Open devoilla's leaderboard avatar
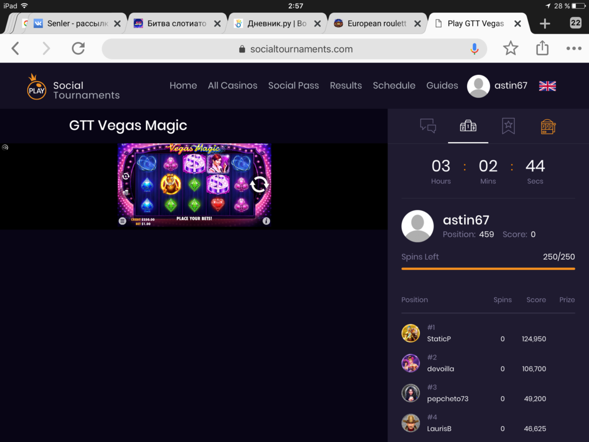Viewport: 589px width, 442px height. (x=411, y=363)
